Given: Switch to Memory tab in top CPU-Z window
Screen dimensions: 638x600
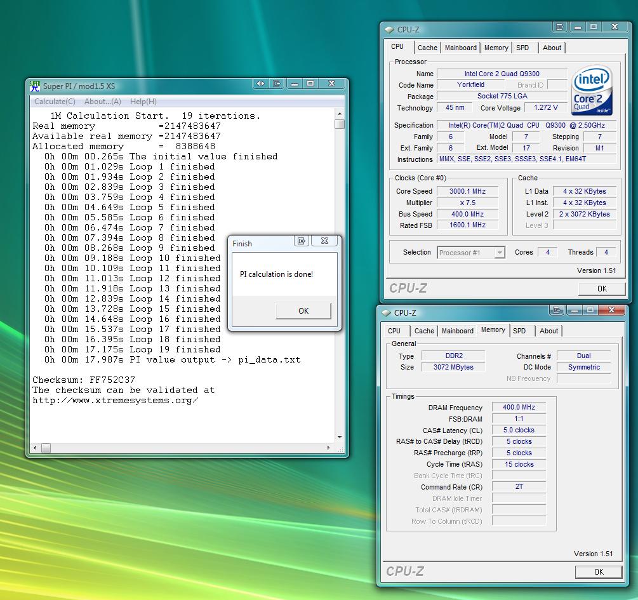Looking at the screenshot, I should (496, 48).
